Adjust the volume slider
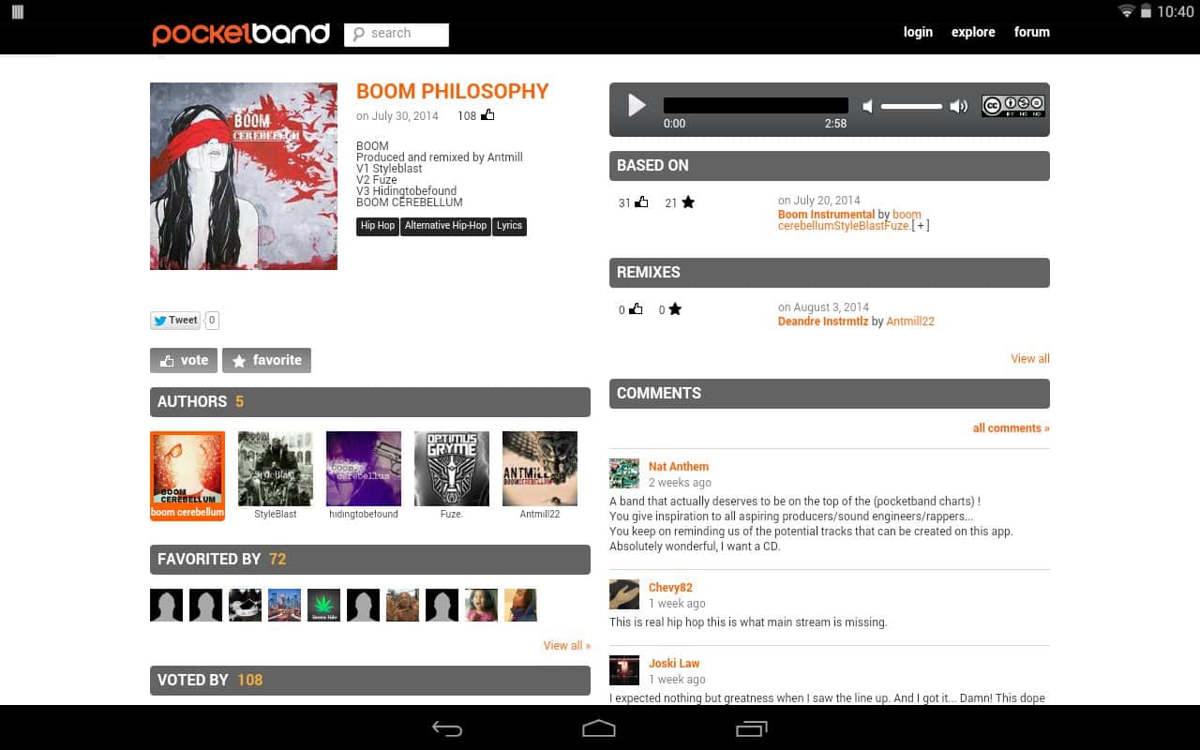Screen dimensions: 1200x750 point(911,107)
